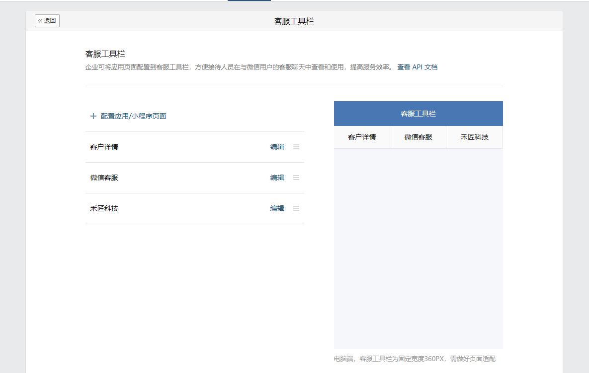
Task: Edit the 禾匠科技 entry
Action: pyautogui.click(x=277, y=208)
